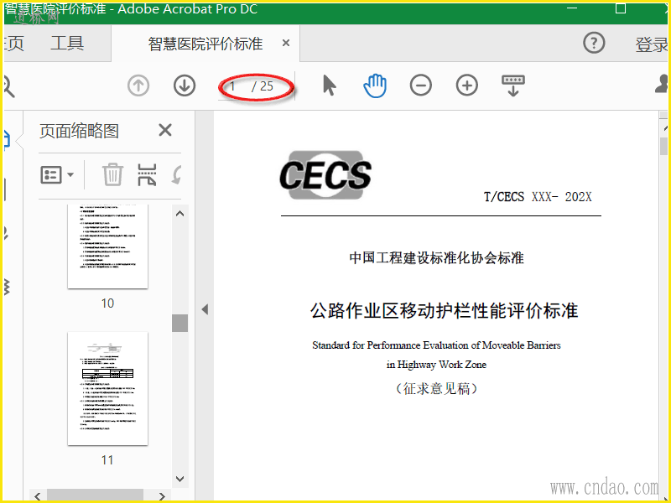Select page 11 thumbnail
This screenshot has height=503, width=671.
pos(108,389)
